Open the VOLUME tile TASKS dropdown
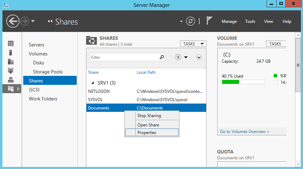 pos(276,44)
